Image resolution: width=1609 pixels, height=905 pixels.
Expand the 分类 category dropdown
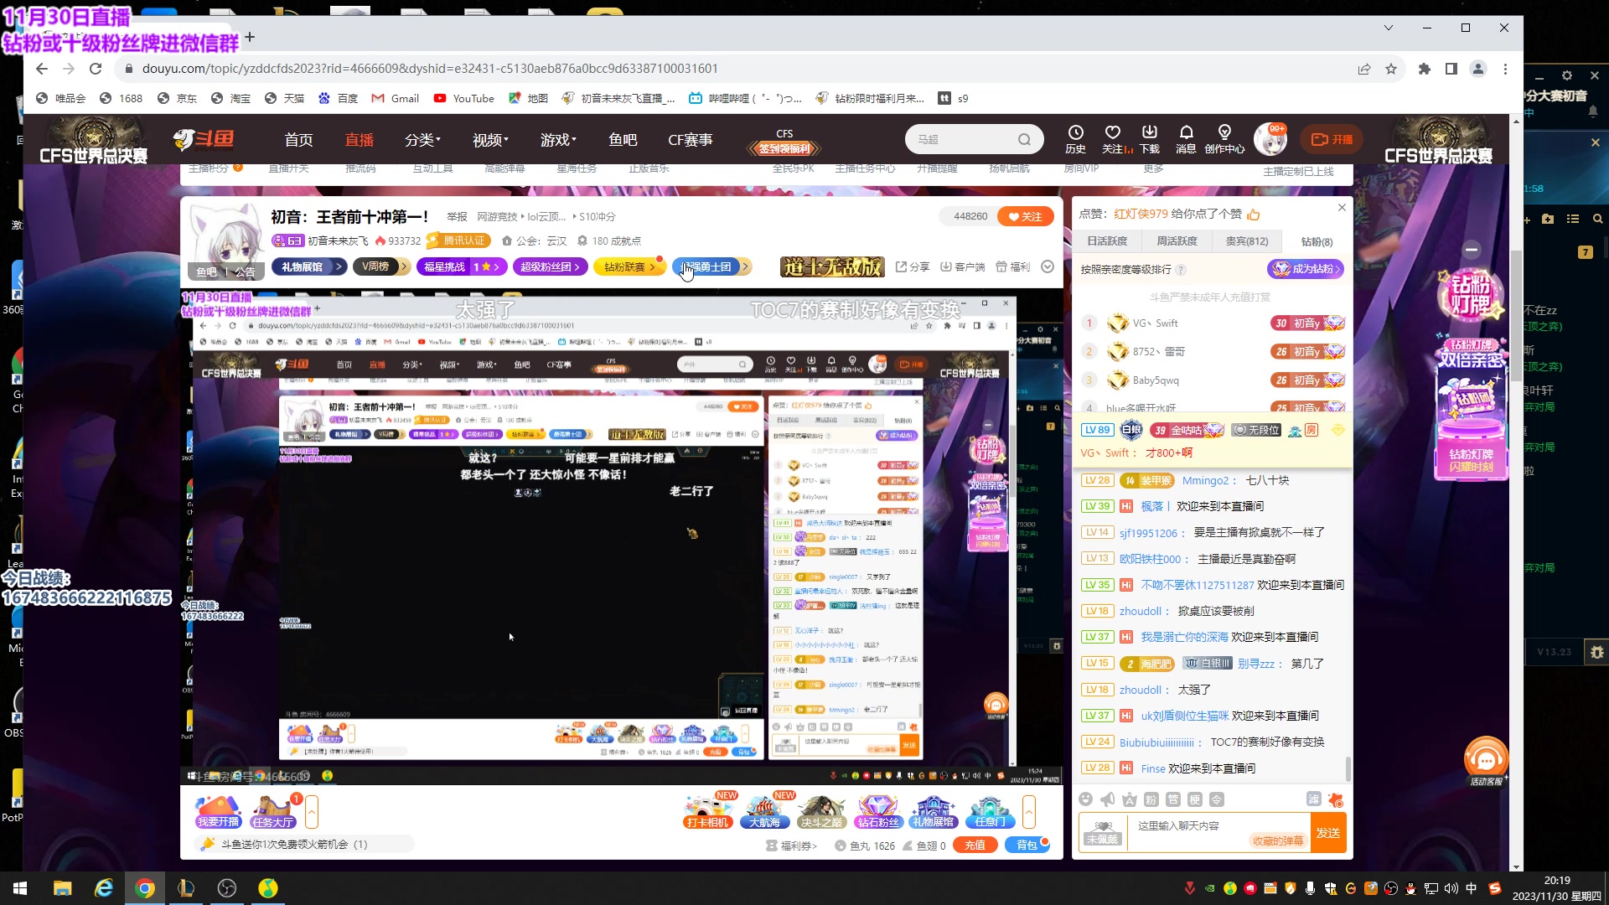(422, 140)
